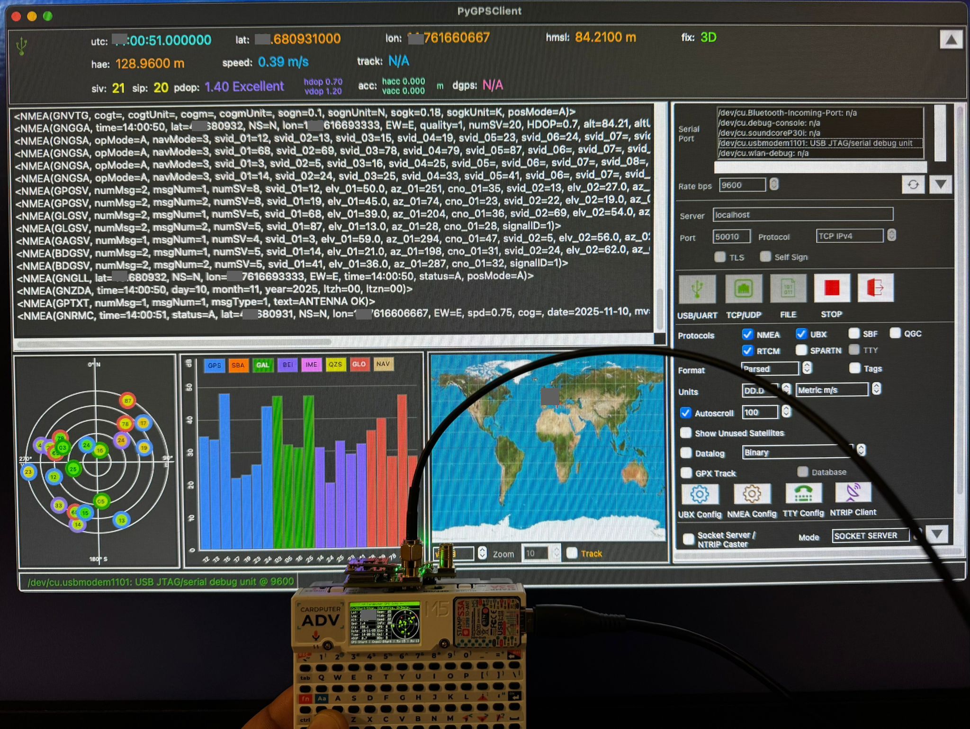Click the TCP/UDP connect icon
Screen dimensions: 970x729
pyautogui.click(x=743, y=289)
